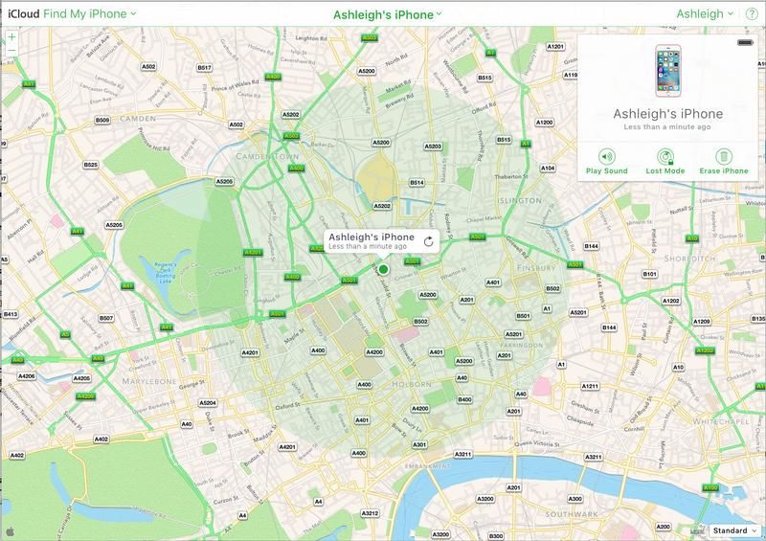
Task: Click the Ashleigh's iPhone callout bubble
Action: coord(381,241)
